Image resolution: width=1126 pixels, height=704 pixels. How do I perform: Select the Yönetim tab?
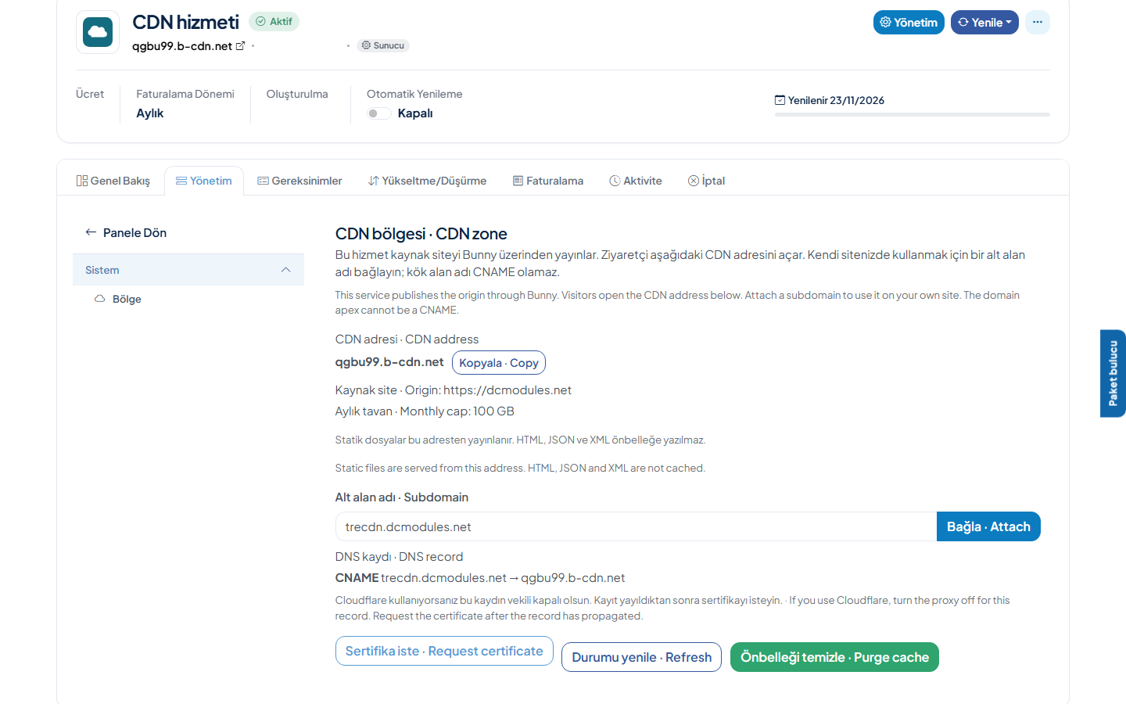pos(204,181)
